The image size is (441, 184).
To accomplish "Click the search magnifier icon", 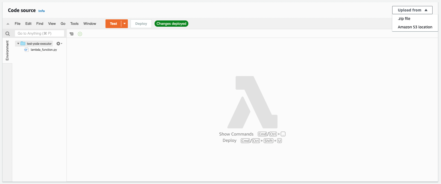I will click(x=8, y=34).
